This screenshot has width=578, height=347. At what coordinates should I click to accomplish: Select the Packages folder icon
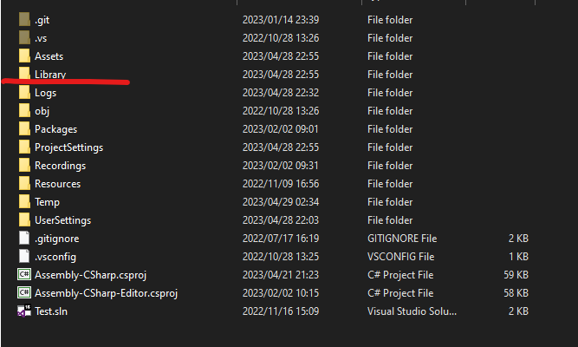coord(24,129)
